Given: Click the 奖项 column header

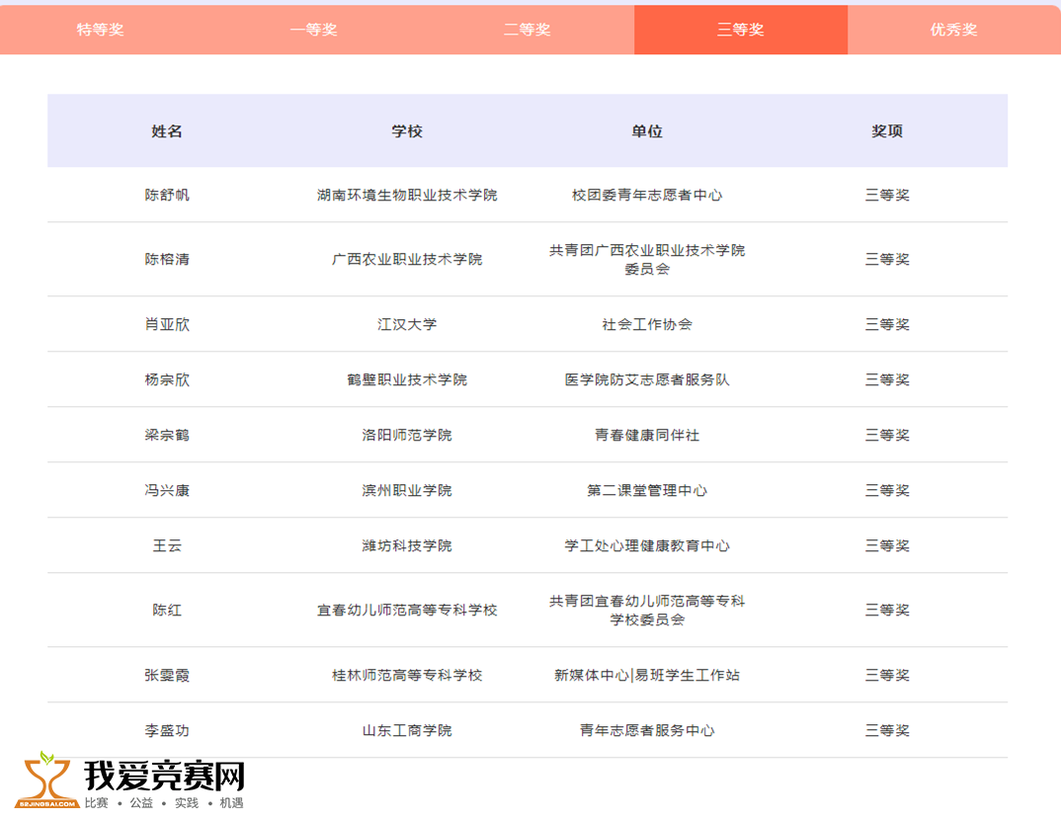Looking at the screenshot, I should click(x=887, y=131).
